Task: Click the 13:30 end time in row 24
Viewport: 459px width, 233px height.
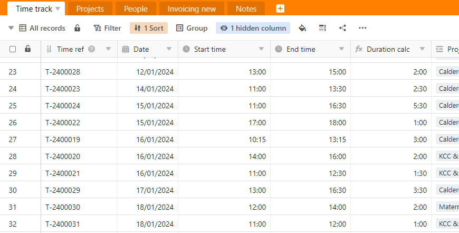Action: [x=311, y=89]
